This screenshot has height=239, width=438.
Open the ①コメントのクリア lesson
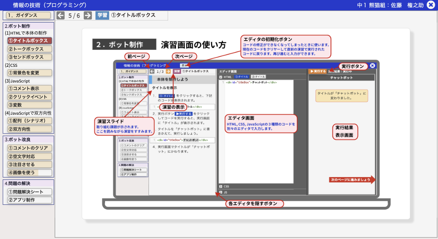[30, 148]
